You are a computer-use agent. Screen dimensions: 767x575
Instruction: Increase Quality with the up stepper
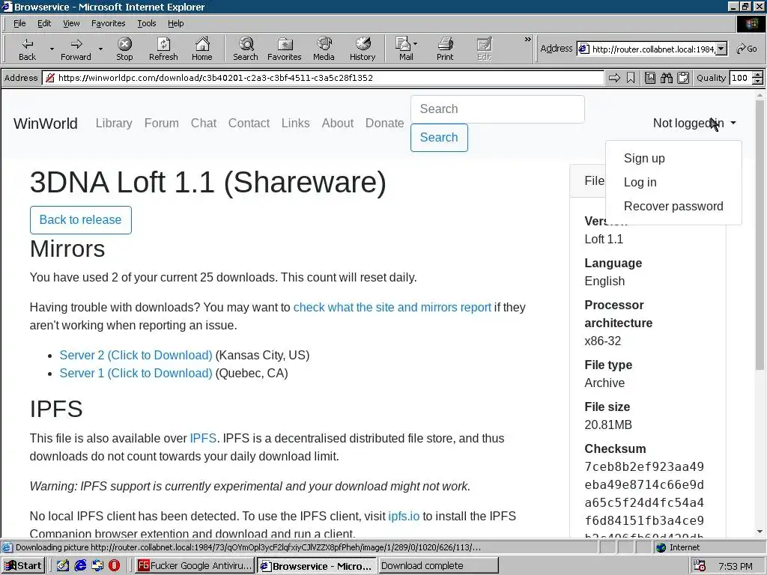757,75
